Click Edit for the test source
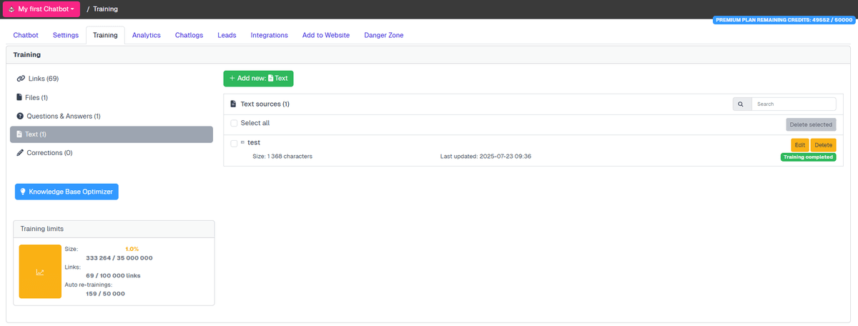Screen dimensions: 858x326 [x=799, y=145]
